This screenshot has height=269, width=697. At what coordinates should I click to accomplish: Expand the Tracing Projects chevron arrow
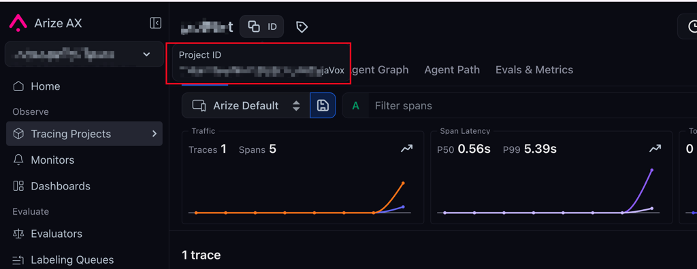coord(155,134)
